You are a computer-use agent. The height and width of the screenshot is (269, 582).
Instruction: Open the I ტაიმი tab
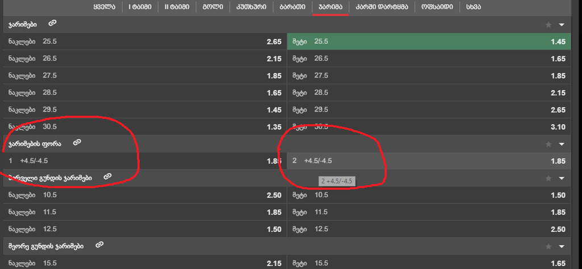(140, 7)
